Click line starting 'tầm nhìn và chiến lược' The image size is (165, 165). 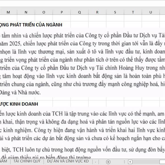82,35
